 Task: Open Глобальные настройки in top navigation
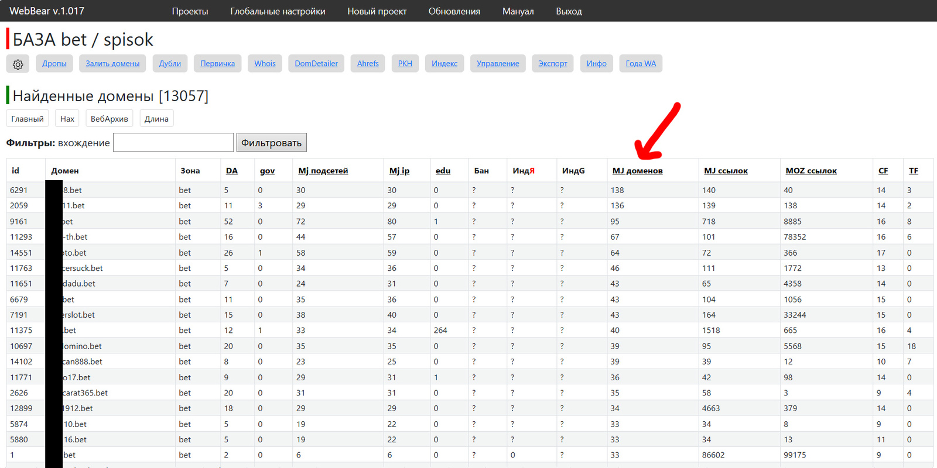(278, 11)
